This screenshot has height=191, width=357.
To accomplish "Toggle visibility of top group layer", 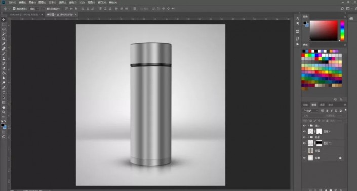I will pyautogui.click(x=304, y=126).
